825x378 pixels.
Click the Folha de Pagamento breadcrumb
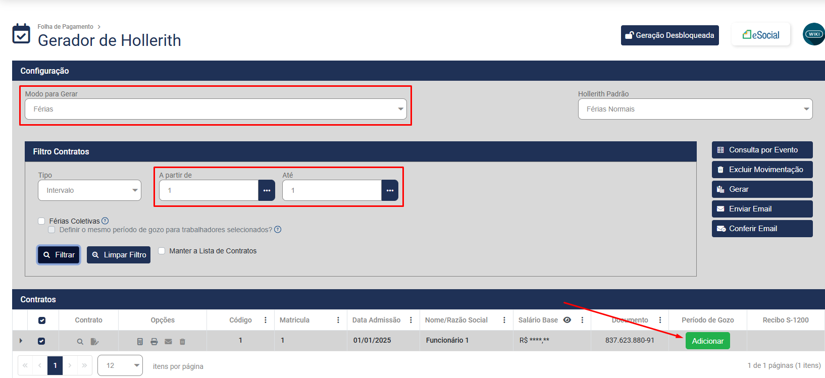point(65,27)
